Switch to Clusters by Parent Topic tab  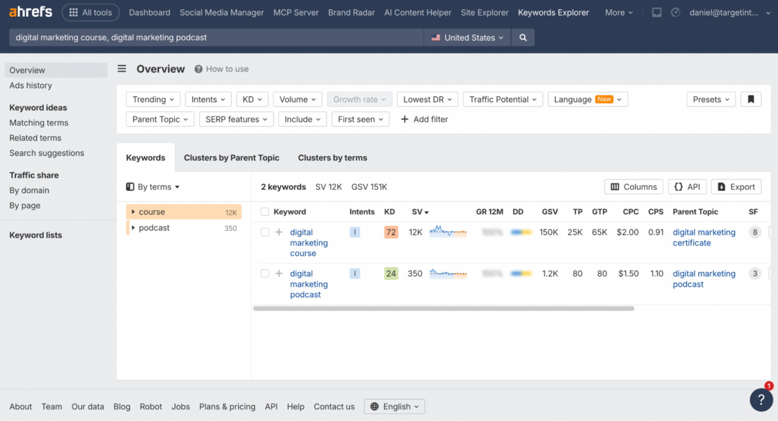[231, 157]
